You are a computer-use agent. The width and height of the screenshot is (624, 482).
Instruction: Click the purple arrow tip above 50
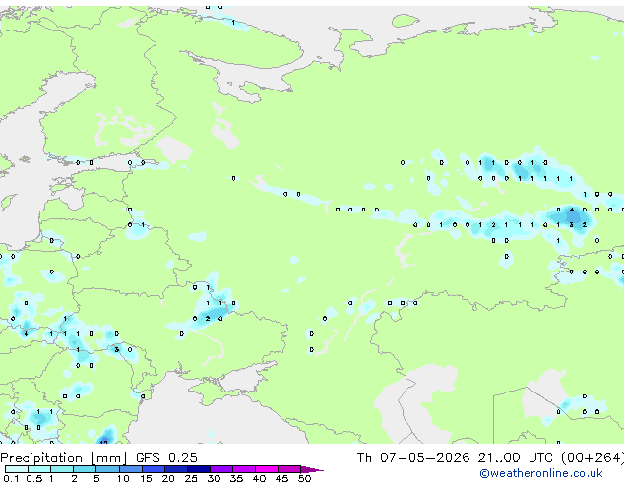point(312,469)
